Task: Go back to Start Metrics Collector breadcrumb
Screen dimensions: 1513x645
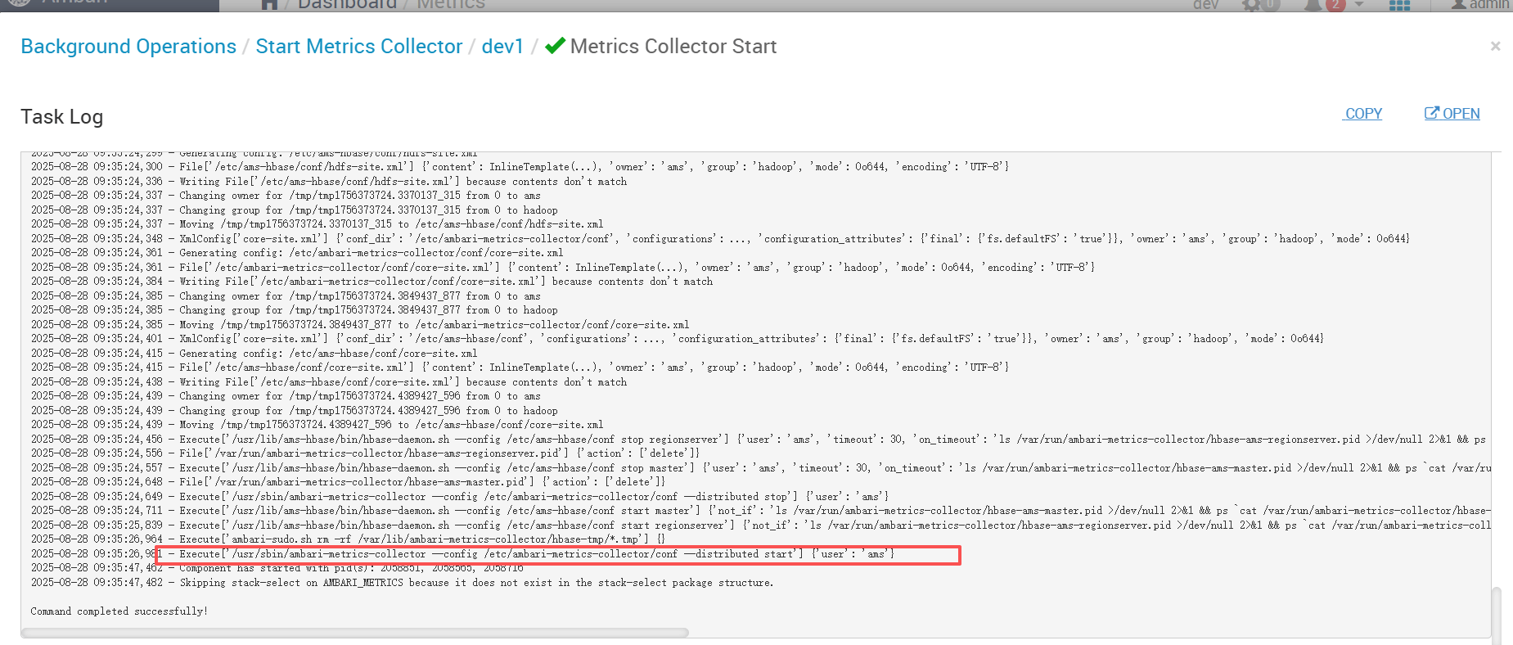Action: pyautogui.click(x=359, y=47)
